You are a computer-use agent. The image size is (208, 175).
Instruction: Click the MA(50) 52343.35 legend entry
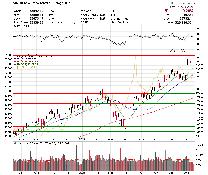click(25, 59)
